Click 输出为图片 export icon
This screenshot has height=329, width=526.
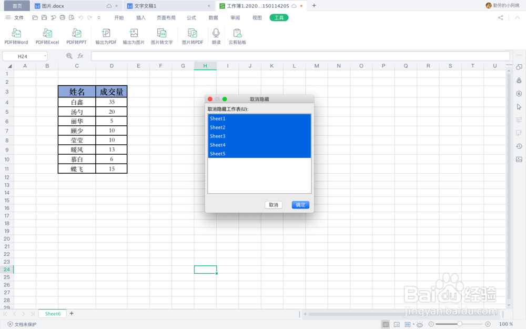(x=134, y=36)
